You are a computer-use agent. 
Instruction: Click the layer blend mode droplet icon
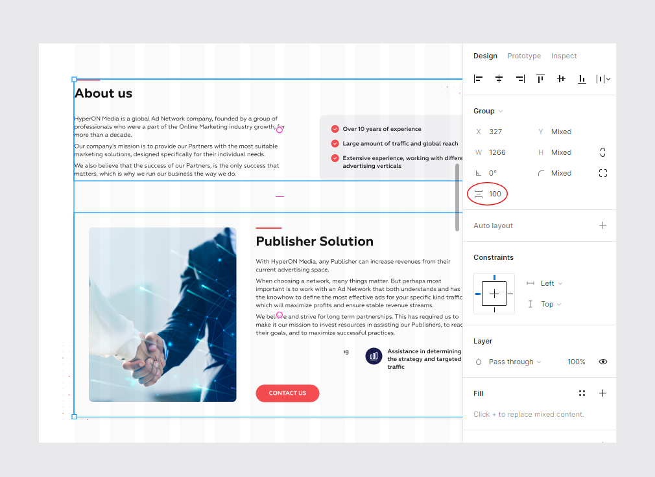click(479, 362)
